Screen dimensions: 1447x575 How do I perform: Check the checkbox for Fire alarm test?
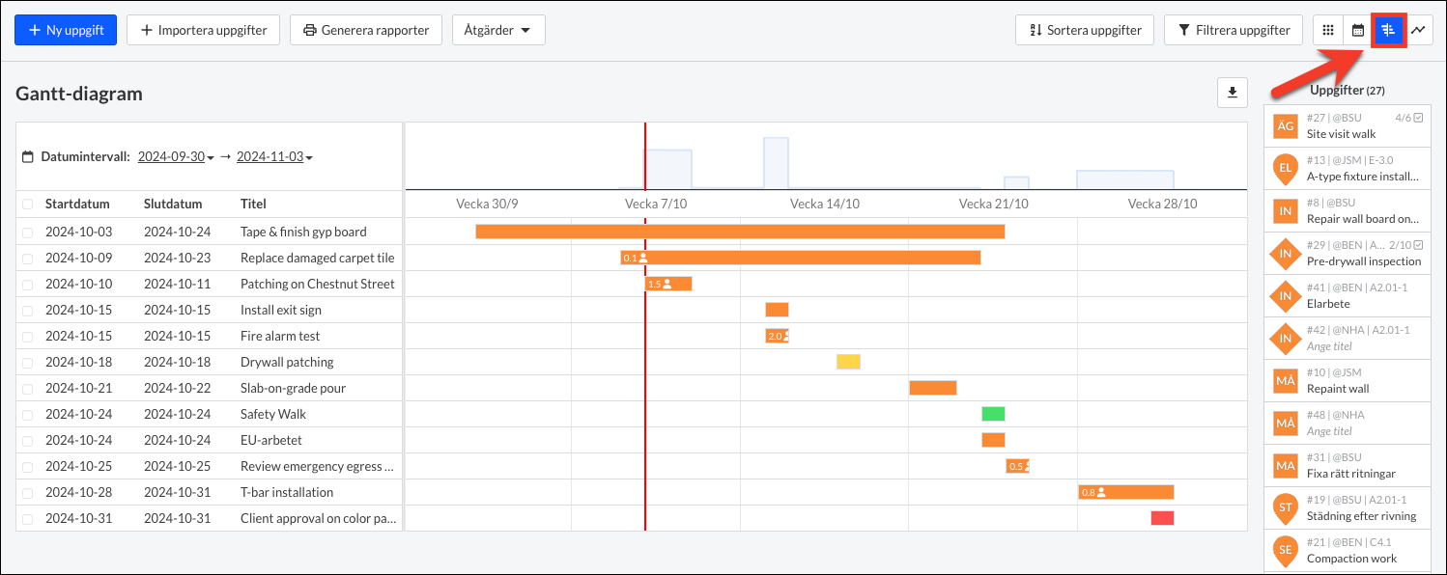coord(27,335)
